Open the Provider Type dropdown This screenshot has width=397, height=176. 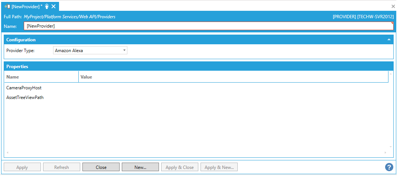tap(90, 50)
